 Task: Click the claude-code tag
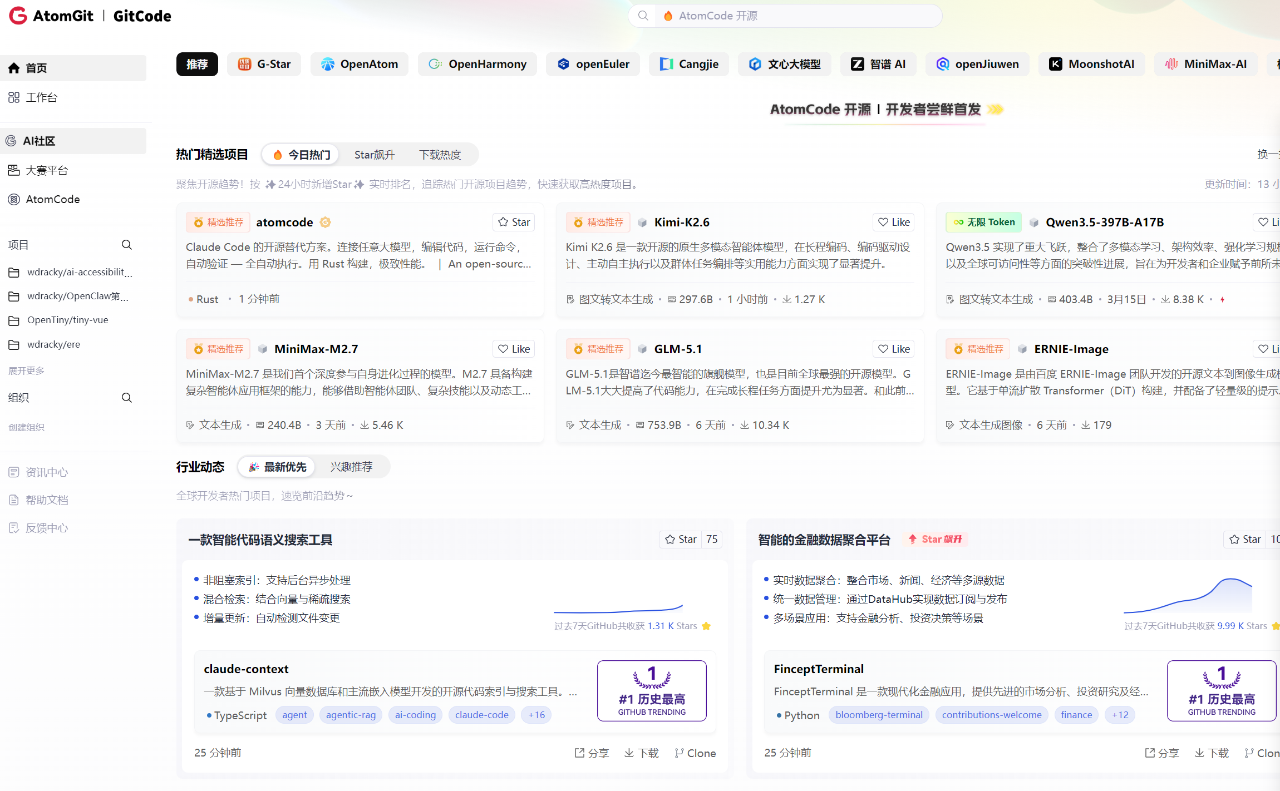coord(481,715)
